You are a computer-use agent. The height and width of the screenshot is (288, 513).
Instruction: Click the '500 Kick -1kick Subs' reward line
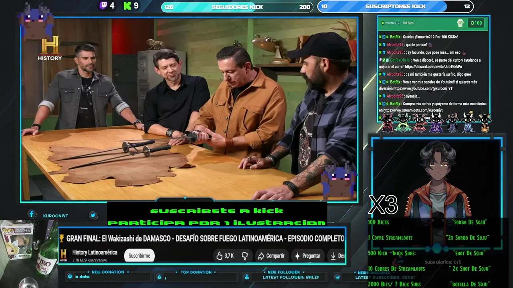point(392,253)
